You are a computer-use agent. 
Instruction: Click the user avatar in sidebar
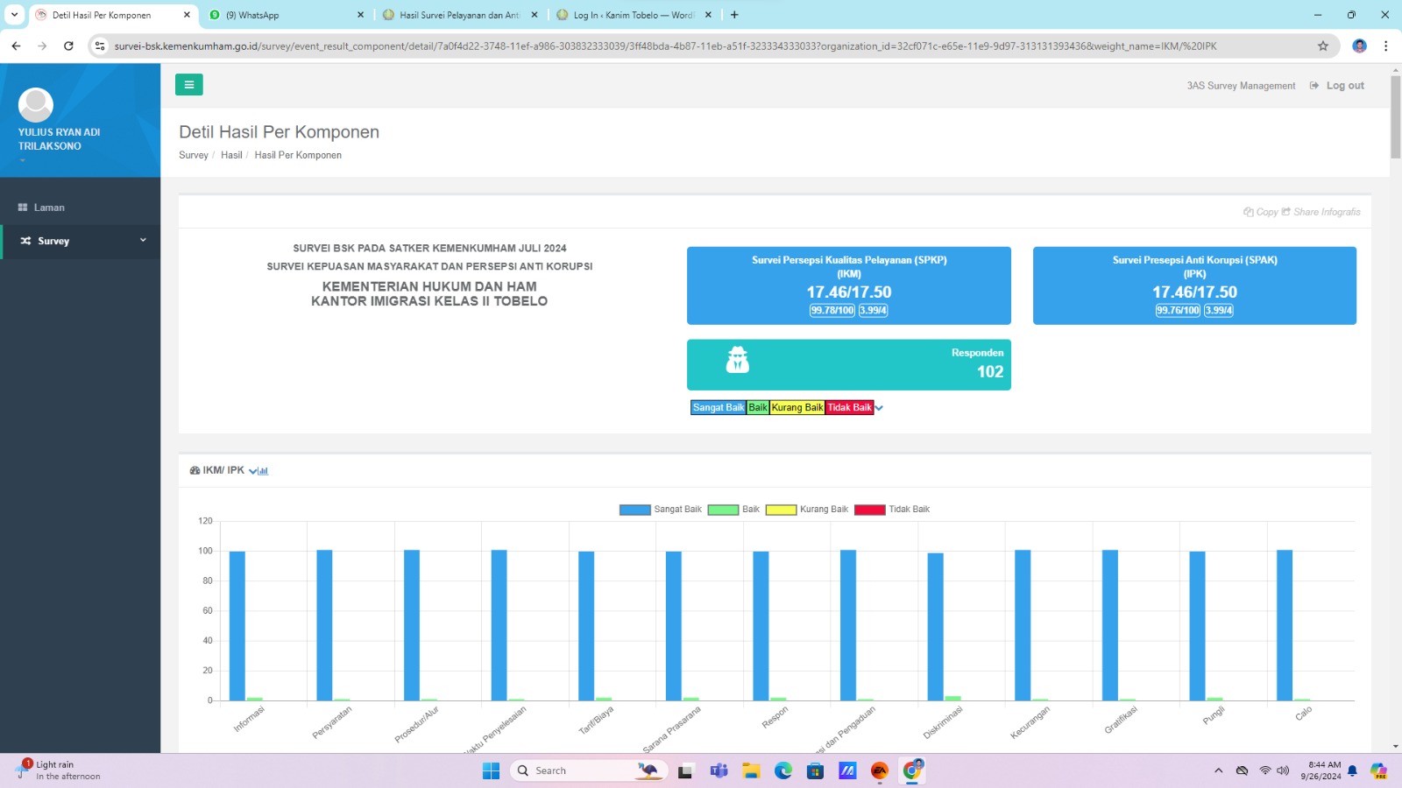point(36,105)
